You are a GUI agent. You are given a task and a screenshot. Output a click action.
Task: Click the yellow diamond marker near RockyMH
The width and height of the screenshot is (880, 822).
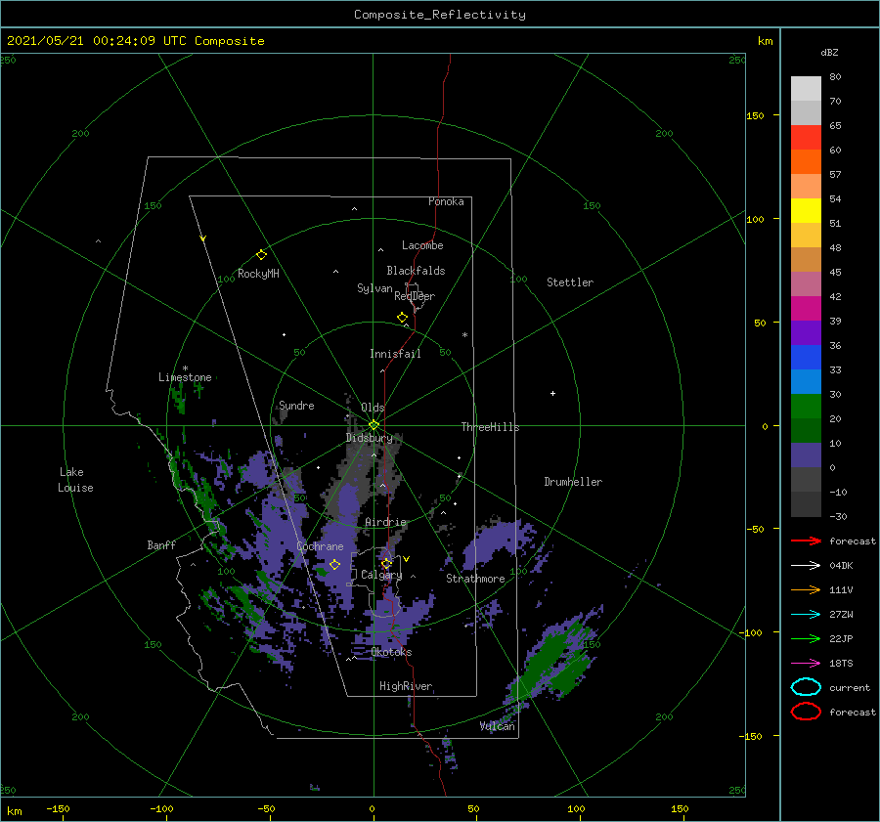261,255
